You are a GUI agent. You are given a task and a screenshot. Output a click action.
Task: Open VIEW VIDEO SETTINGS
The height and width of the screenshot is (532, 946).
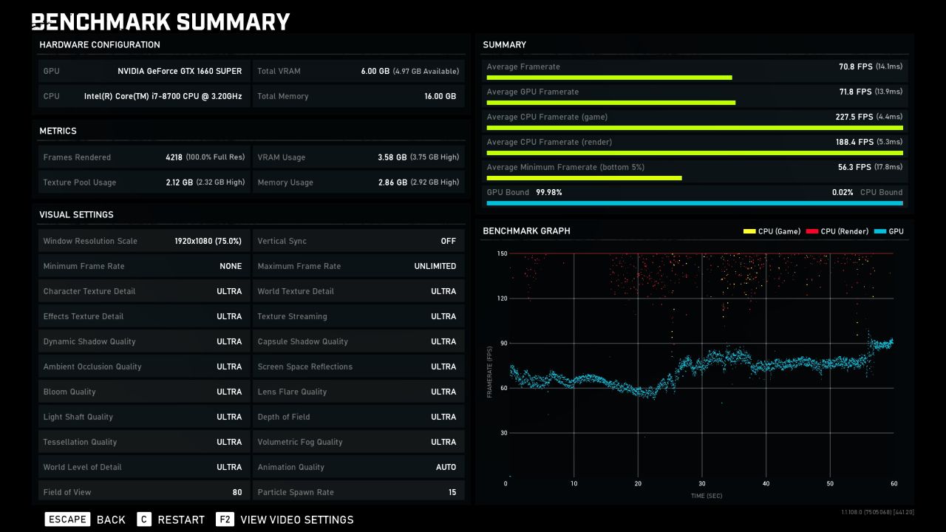[297, 519]
